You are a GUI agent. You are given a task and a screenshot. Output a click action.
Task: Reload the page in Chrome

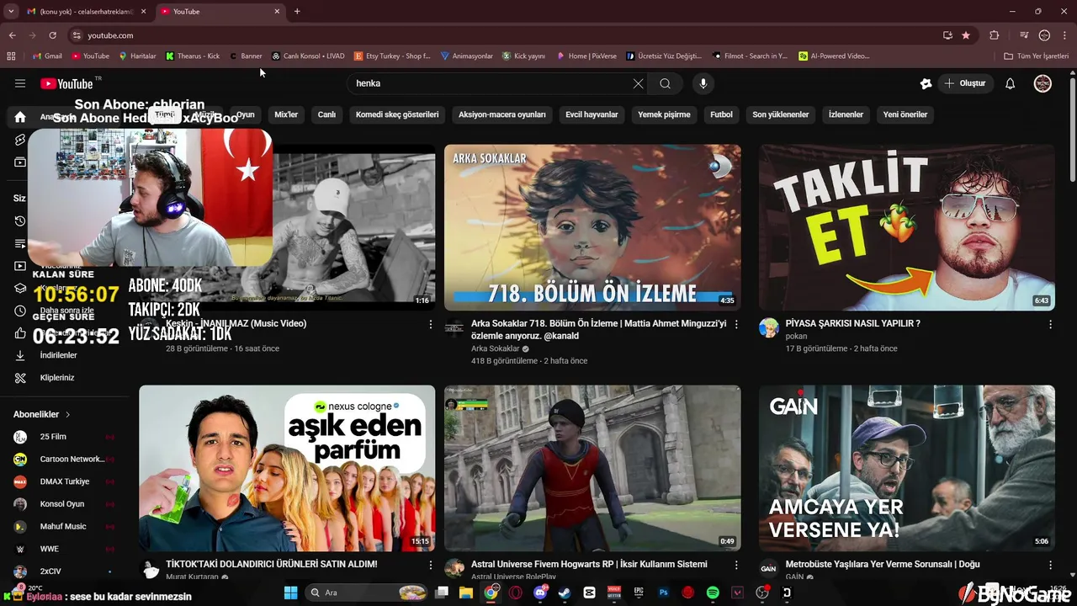(52, 35)
